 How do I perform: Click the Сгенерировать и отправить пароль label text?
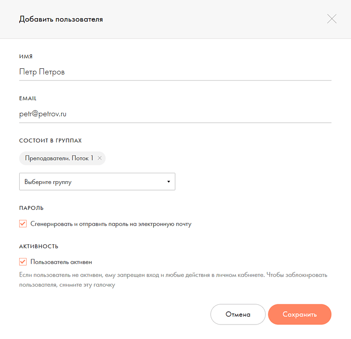click(111, 224)
